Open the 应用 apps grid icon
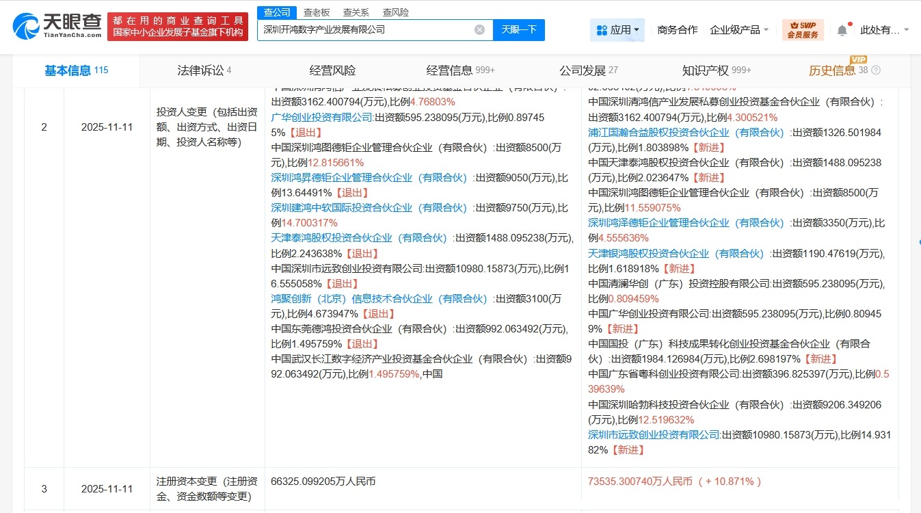Image resolution: width=921 pixels, height=513 pixels. (x=602, y=29)
